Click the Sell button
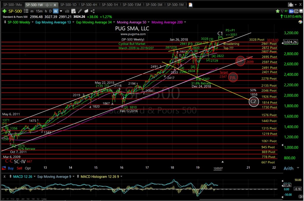304x201 pixels. tap(19, 168)
